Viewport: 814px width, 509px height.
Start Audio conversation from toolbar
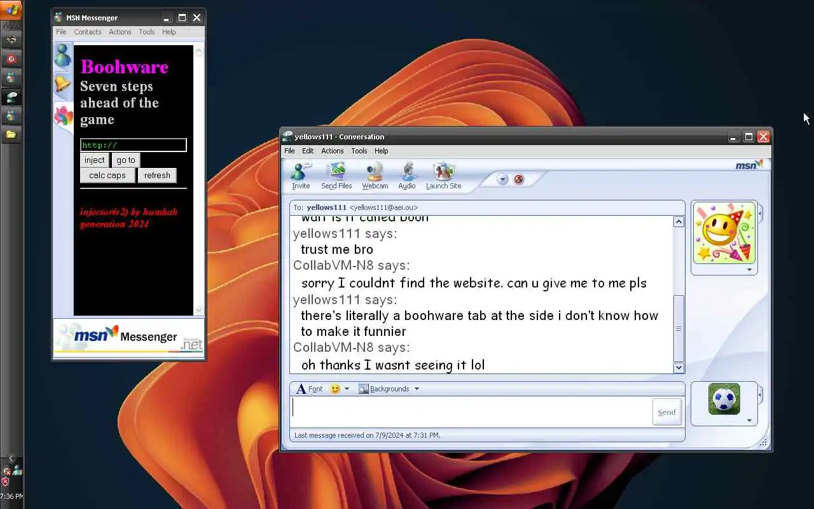[407, 176]
